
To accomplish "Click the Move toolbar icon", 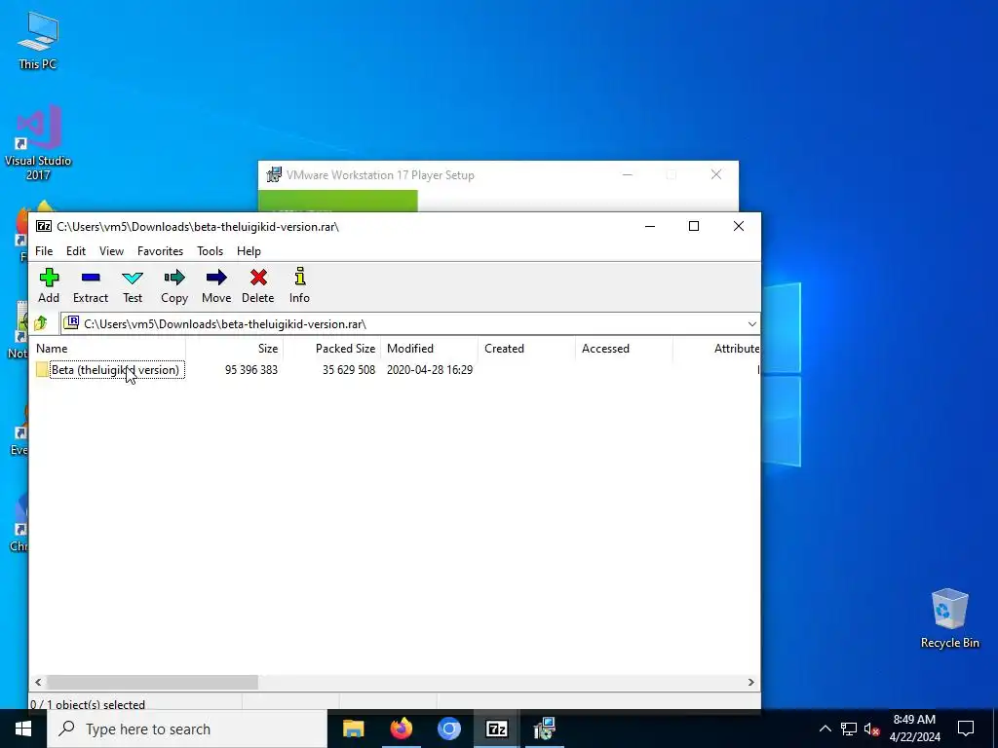I will (216, 285).
